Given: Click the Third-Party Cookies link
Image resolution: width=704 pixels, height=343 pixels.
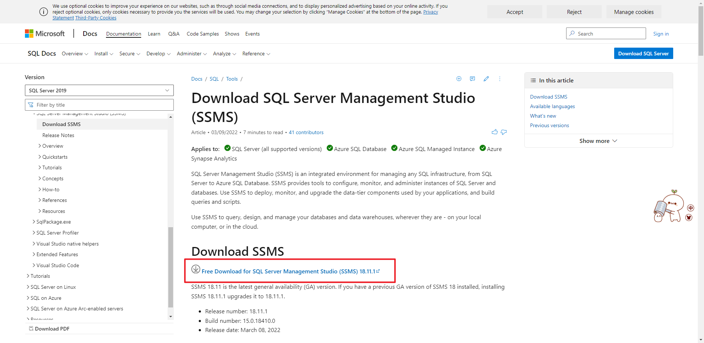Looking at the screenshot, I should click(x=96, y=18).
